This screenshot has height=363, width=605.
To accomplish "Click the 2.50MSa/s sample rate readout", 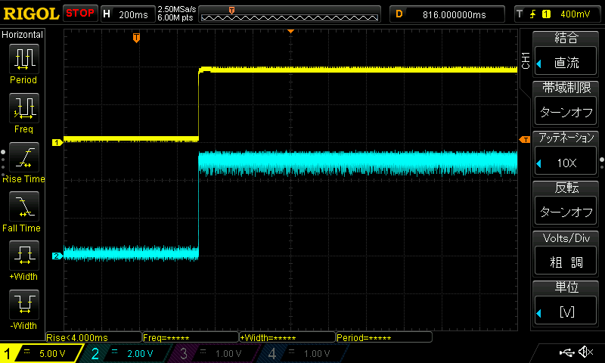I will [177, 9].
